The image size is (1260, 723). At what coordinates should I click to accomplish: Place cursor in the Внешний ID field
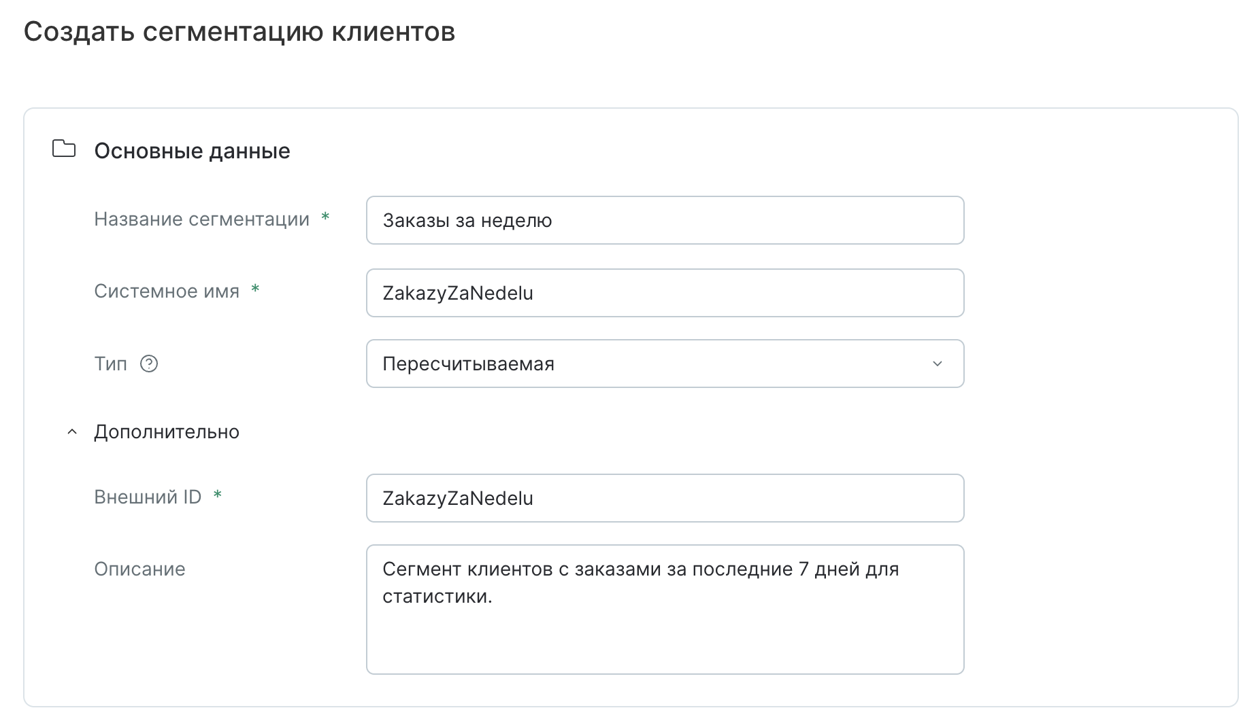pos(664,498)
